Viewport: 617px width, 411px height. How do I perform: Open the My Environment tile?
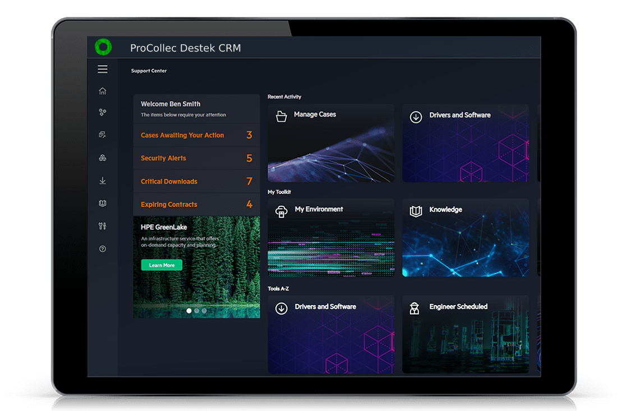(331, 238)
